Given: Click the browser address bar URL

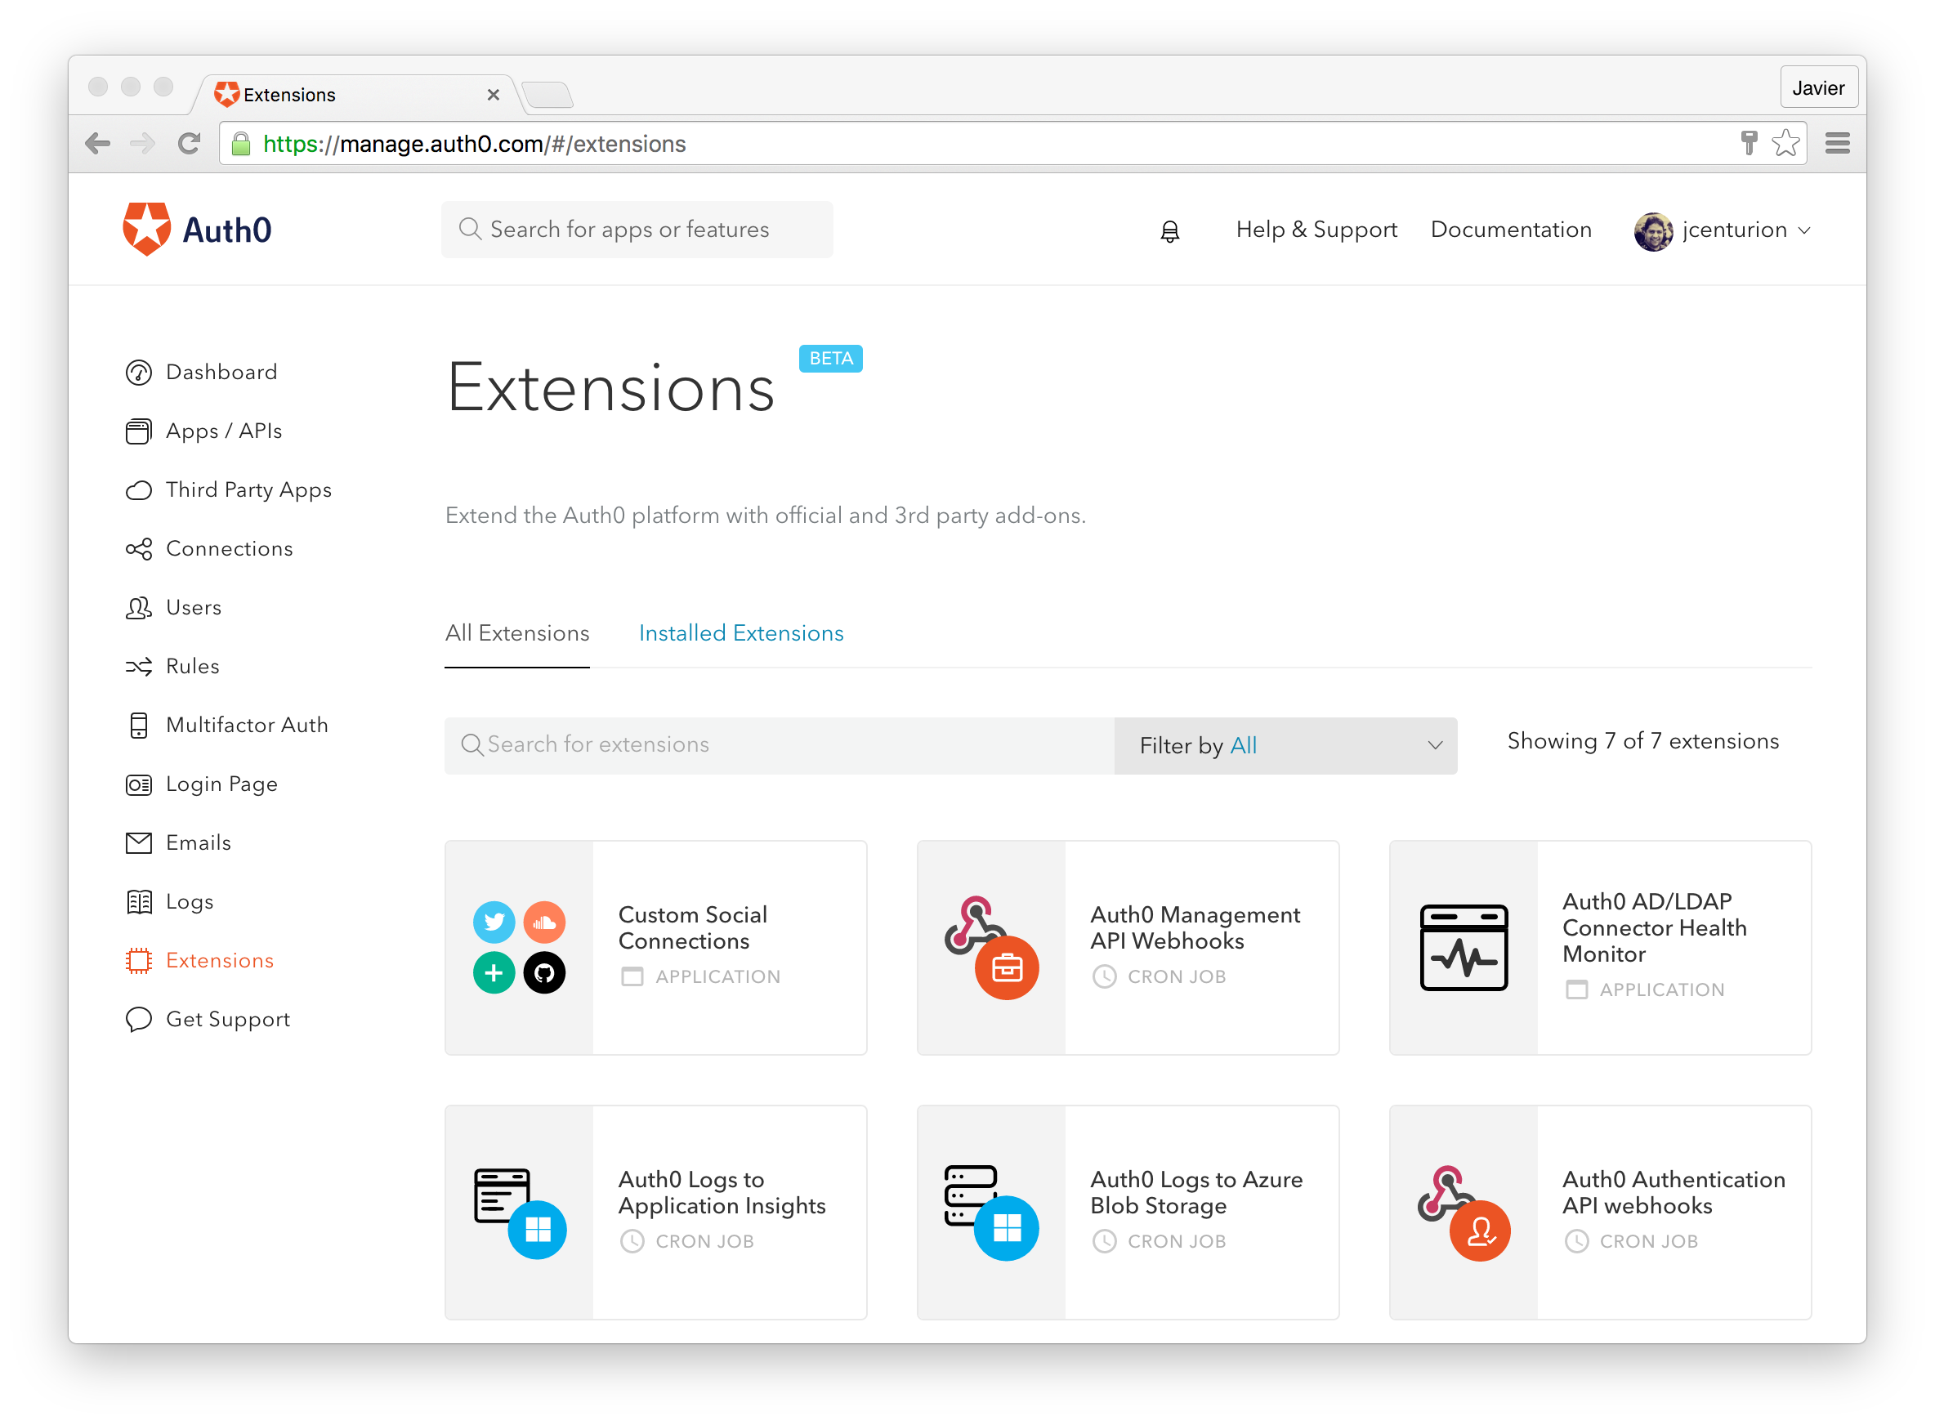Looking at the screenshot, I should [474, 144].
